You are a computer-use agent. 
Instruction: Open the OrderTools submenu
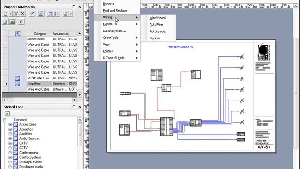pyautogui.click(x=117, y=38)
